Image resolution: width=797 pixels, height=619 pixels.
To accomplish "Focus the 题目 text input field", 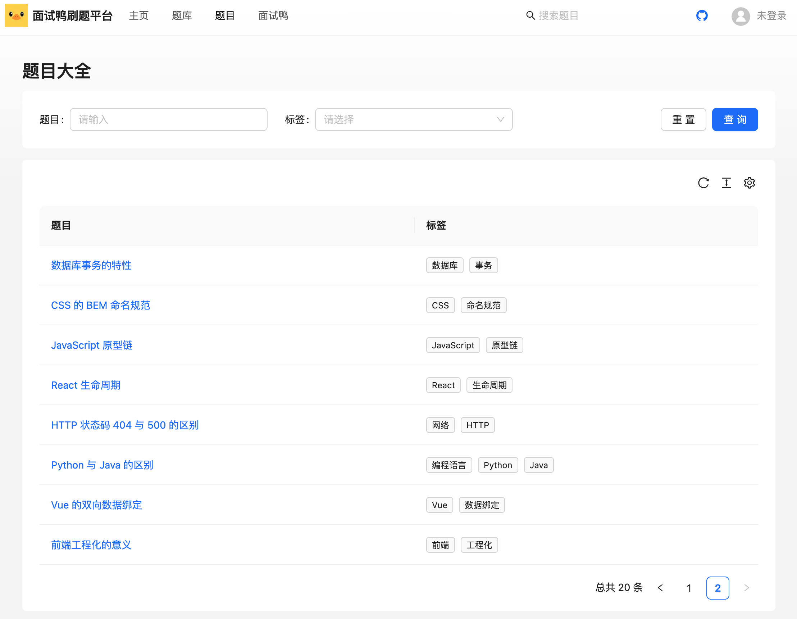I will pos(168,119).
